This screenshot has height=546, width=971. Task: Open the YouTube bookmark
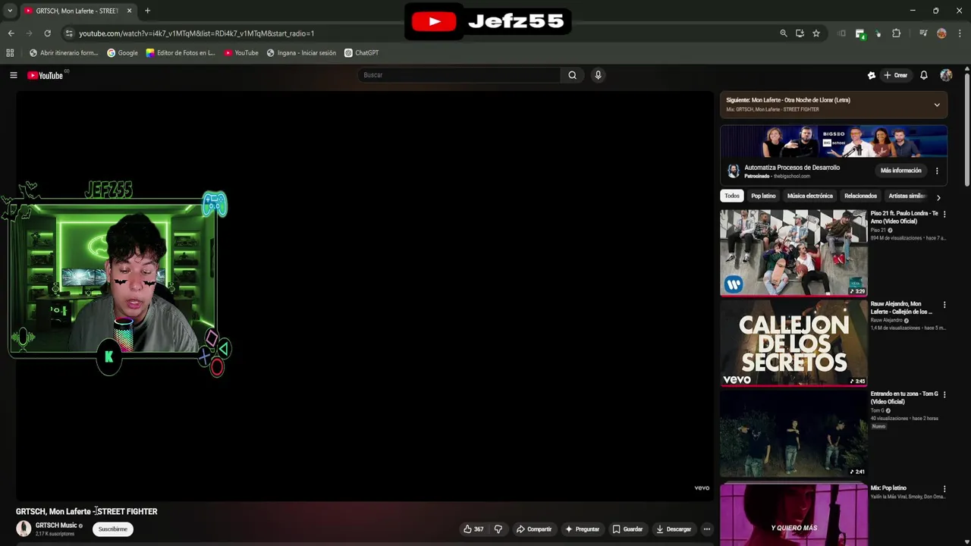[241, 53]
